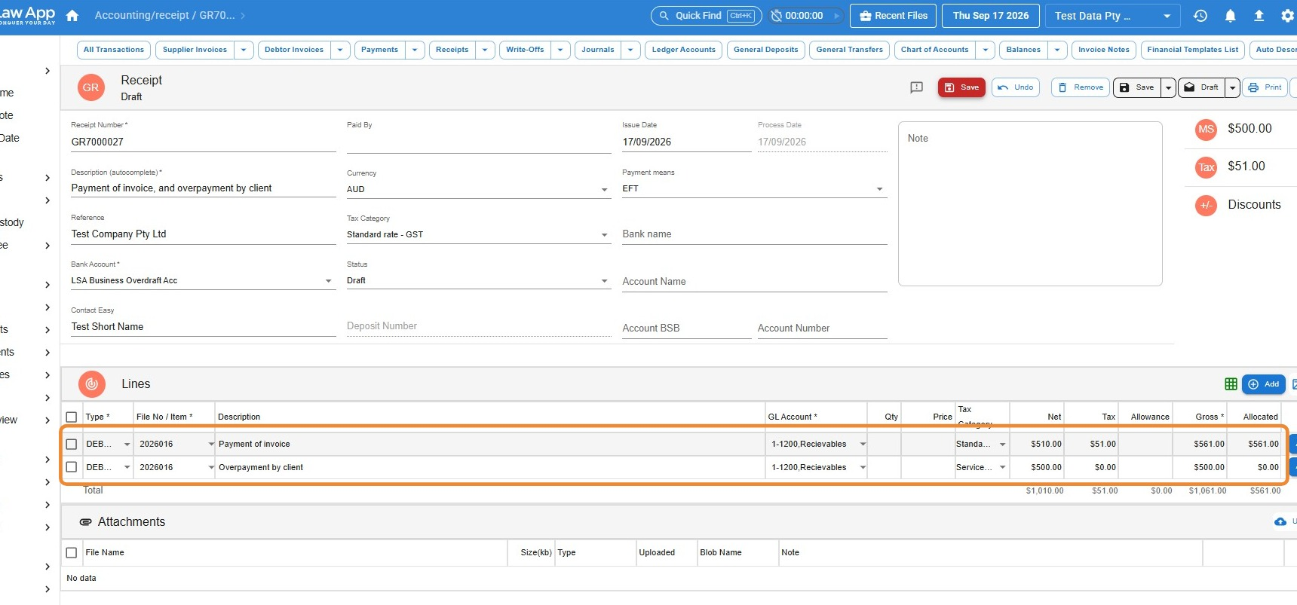
Task: Click the timer icon beside 00:00:00
Action: click(776, 16)
